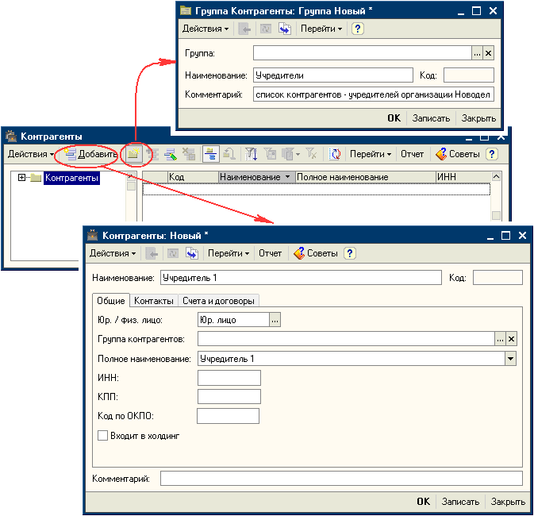
Task: Click the filter by current value icon
Action: pos(270,154)
